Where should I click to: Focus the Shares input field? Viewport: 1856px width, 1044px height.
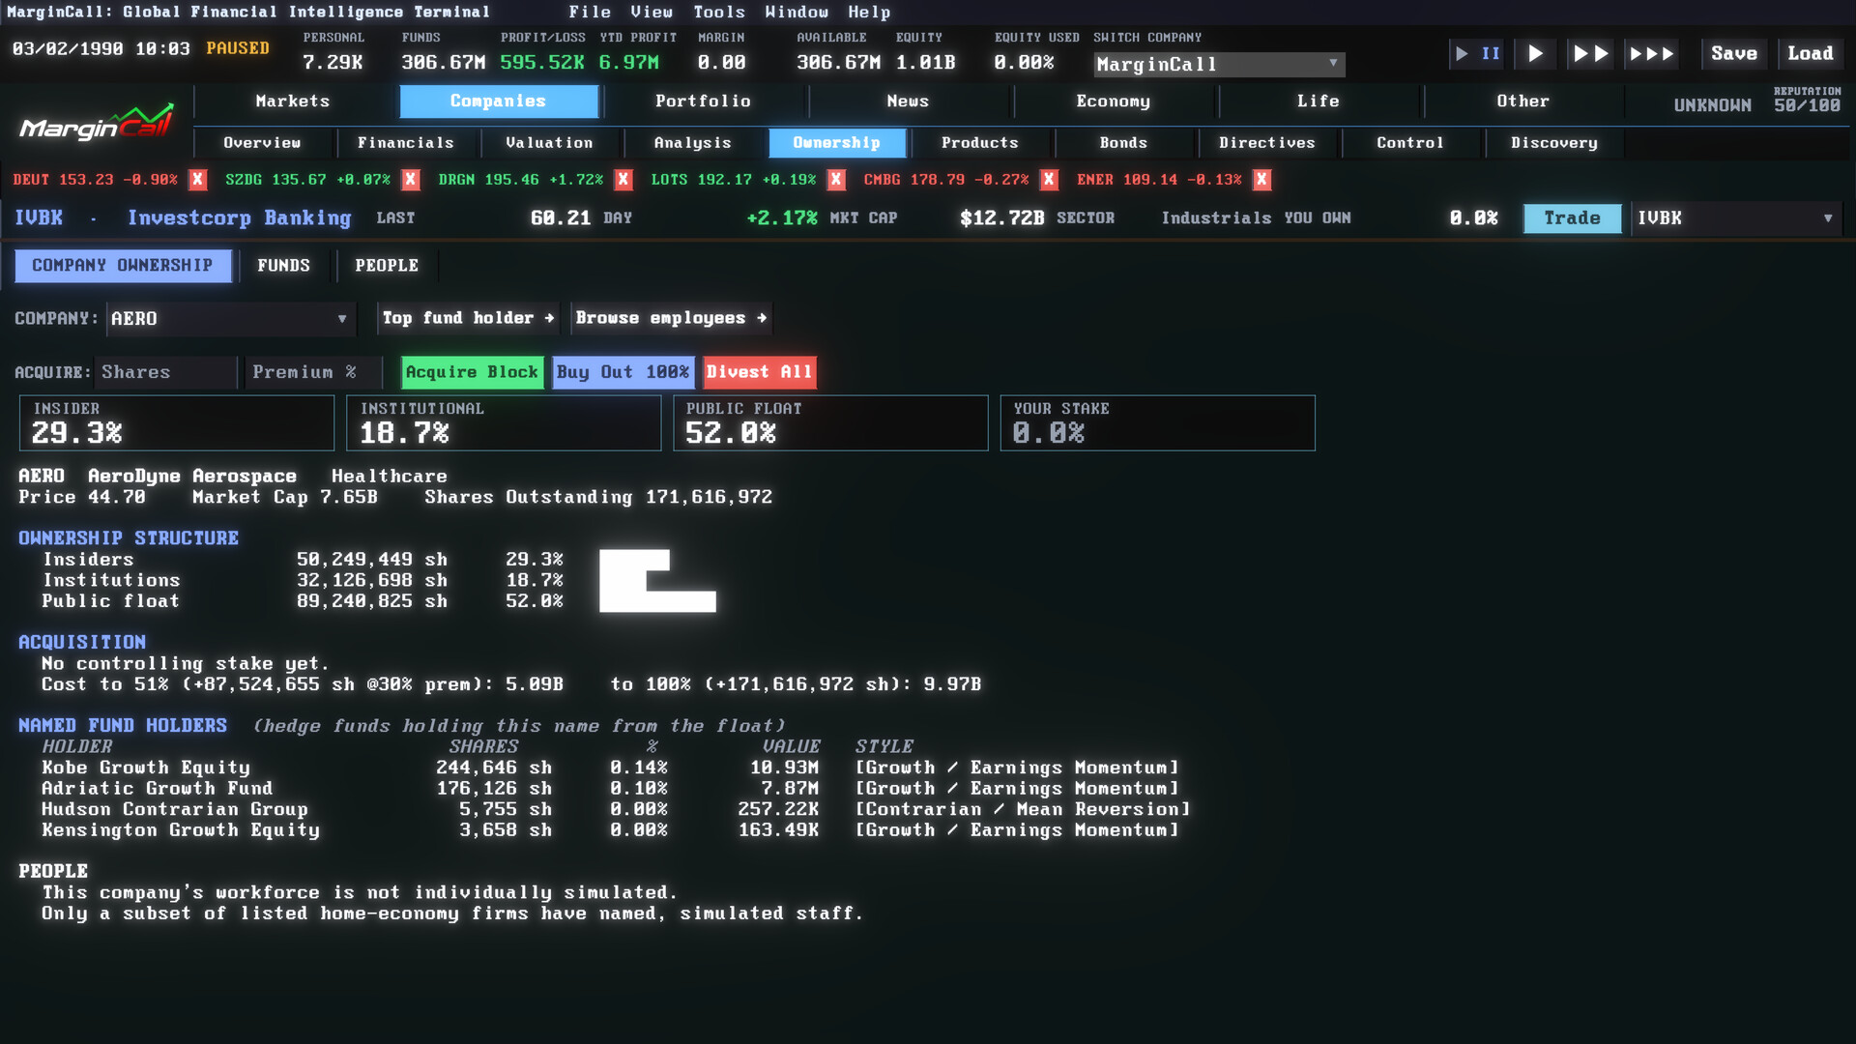coord(165,372)
